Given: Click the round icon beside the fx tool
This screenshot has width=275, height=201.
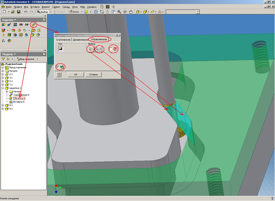Looking at the screenshot, I should click(9, 41).
